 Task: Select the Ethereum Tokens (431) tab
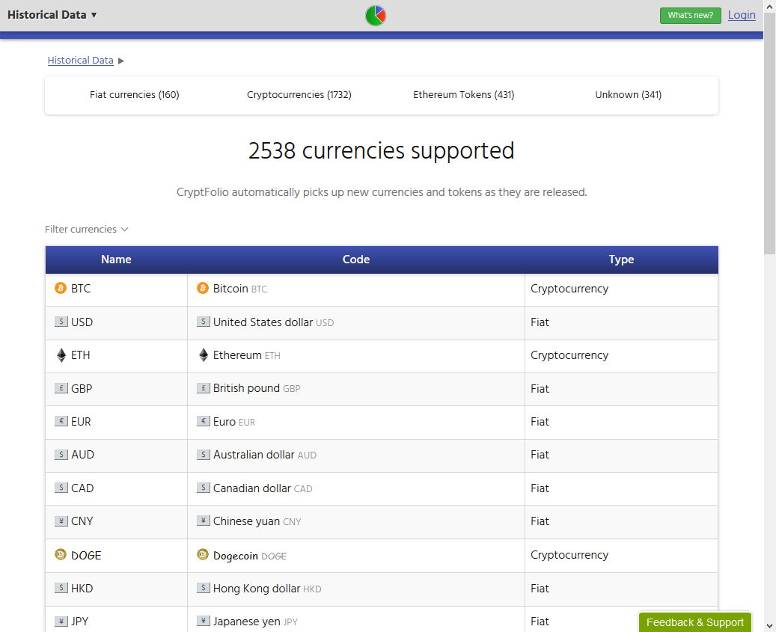464,95
